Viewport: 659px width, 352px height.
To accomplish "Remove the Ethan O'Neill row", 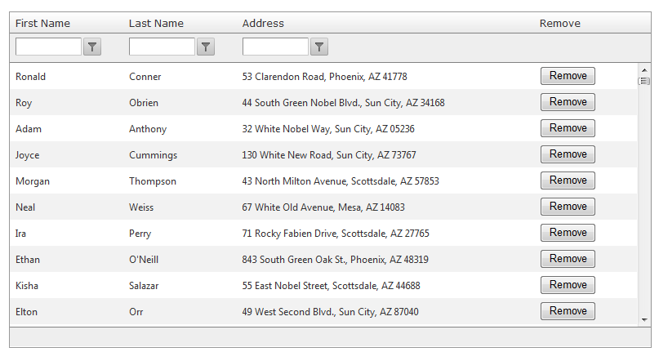I will point(568,259).
